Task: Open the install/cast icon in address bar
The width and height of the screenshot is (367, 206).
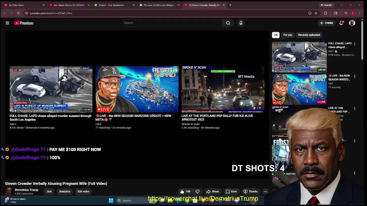Action: pos(310,13)
